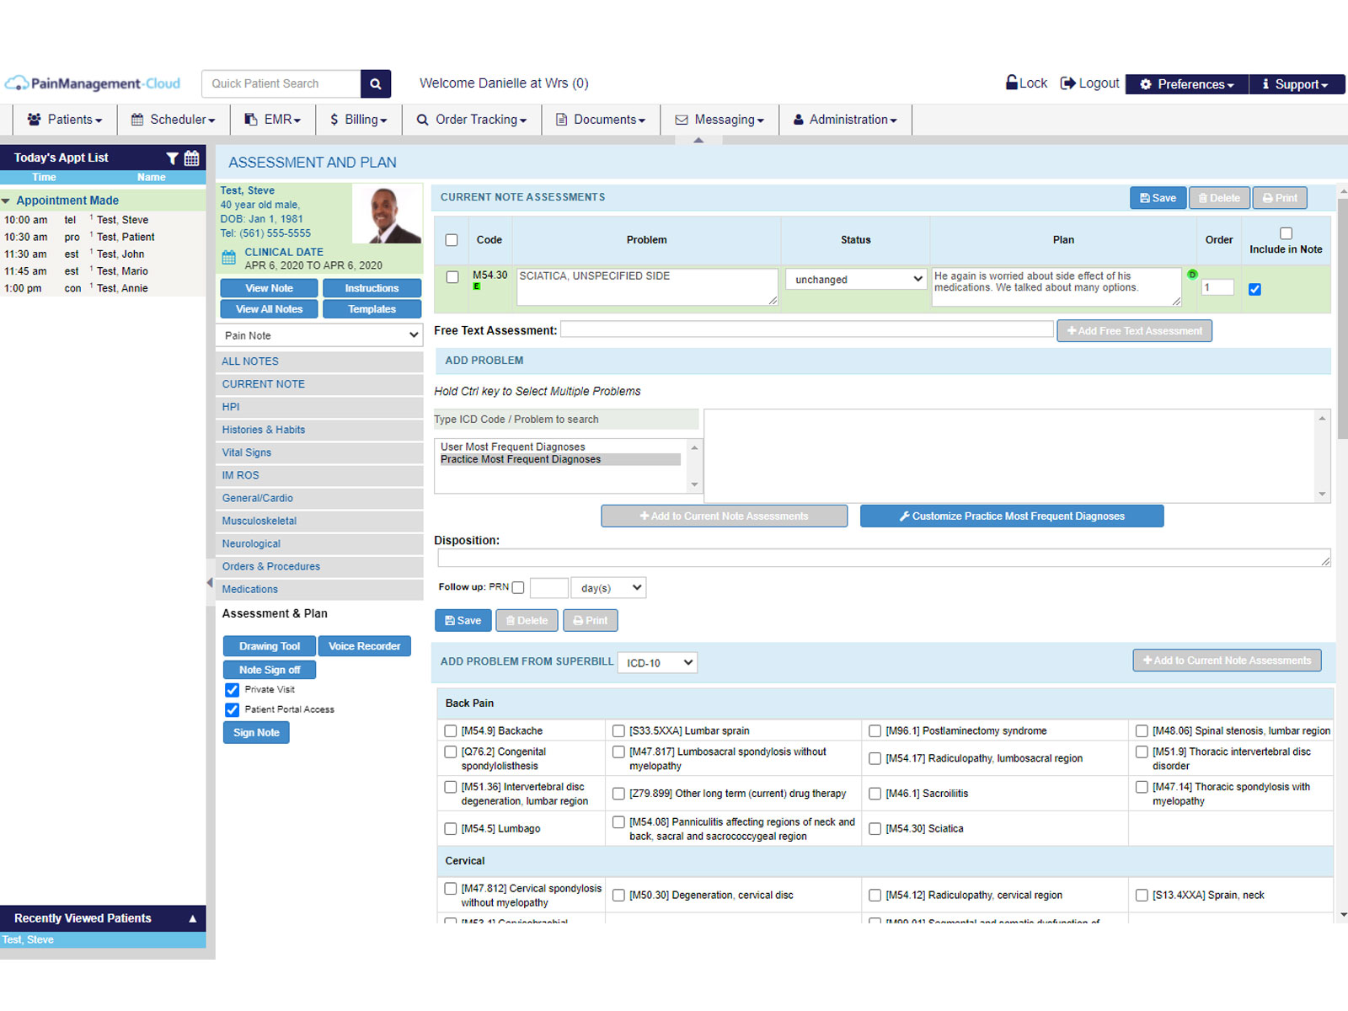Image resolution: width=1348 pixels, height=1011 pixels.
Task: Click the green D indicator beside the plan
Action: 1192,274
